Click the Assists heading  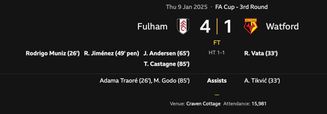(x=217, y=80)
